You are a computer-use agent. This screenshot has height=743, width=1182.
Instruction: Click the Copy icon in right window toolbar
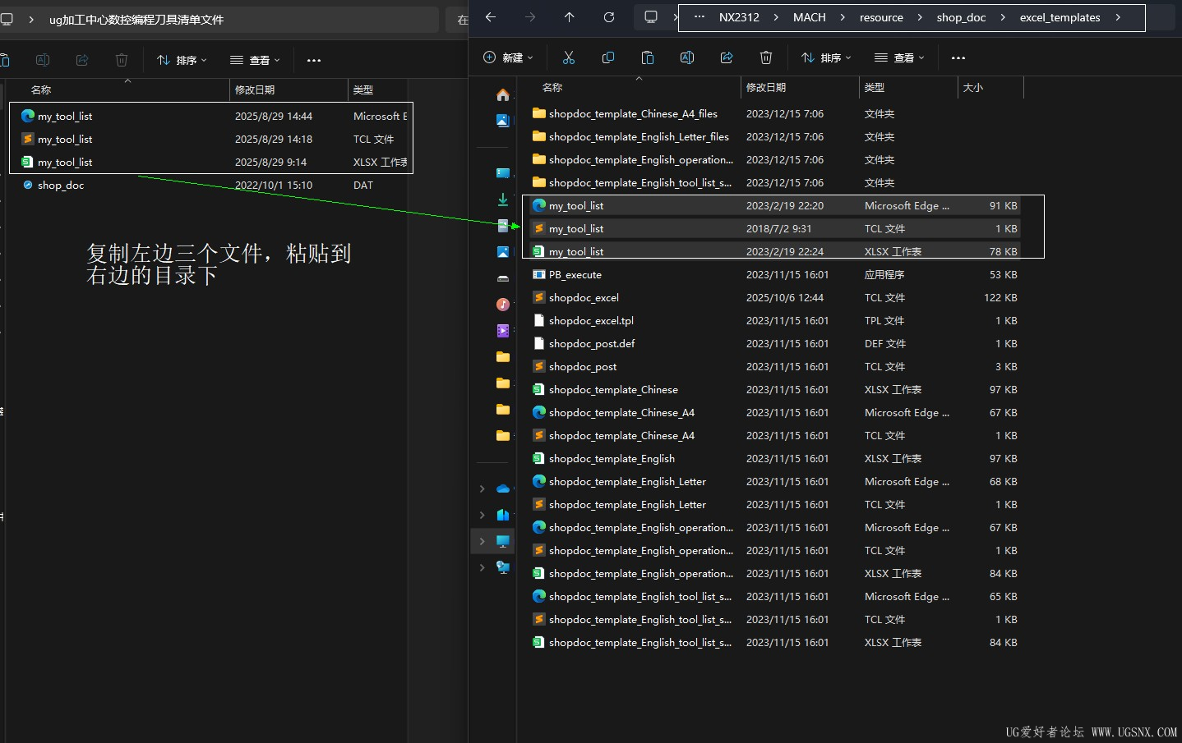608,57
